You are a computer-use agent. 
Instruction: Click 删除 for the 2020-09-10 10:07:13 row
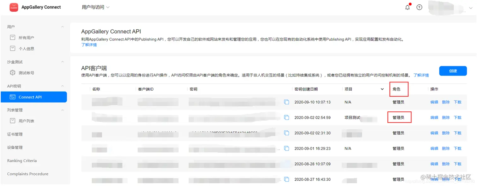coord(446,102)
